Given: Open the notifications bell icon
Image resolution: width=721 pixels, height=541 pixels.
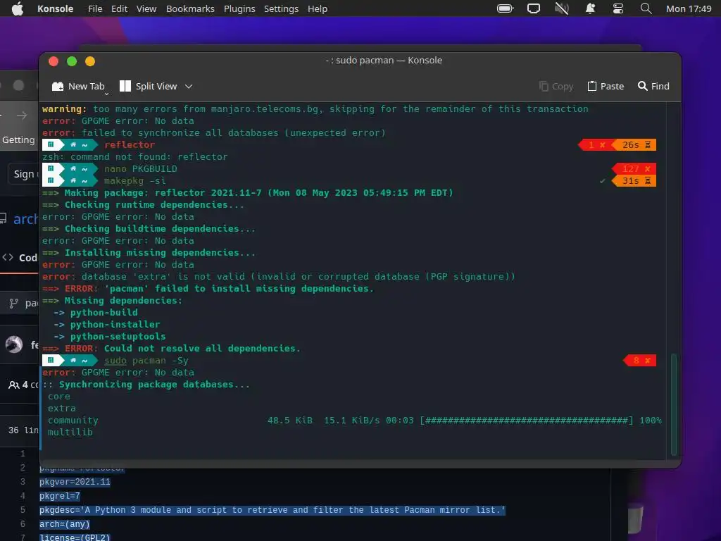Looking at the screenshot, I should [590, 8].
